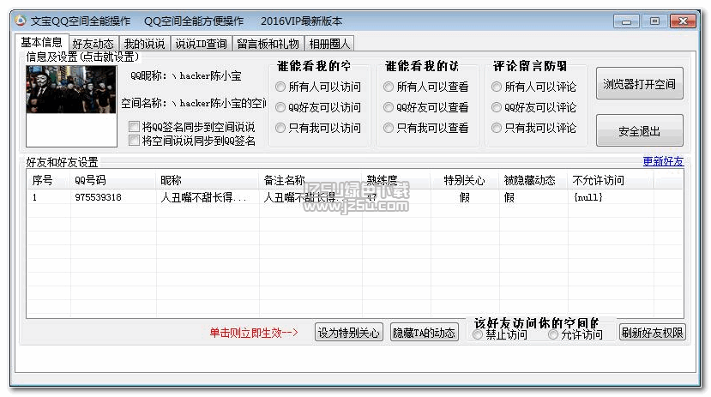
Task: Click the 空间名称 hacker陈小宝的空间 text
Action: pyautogui.click(x=194, y=104)
